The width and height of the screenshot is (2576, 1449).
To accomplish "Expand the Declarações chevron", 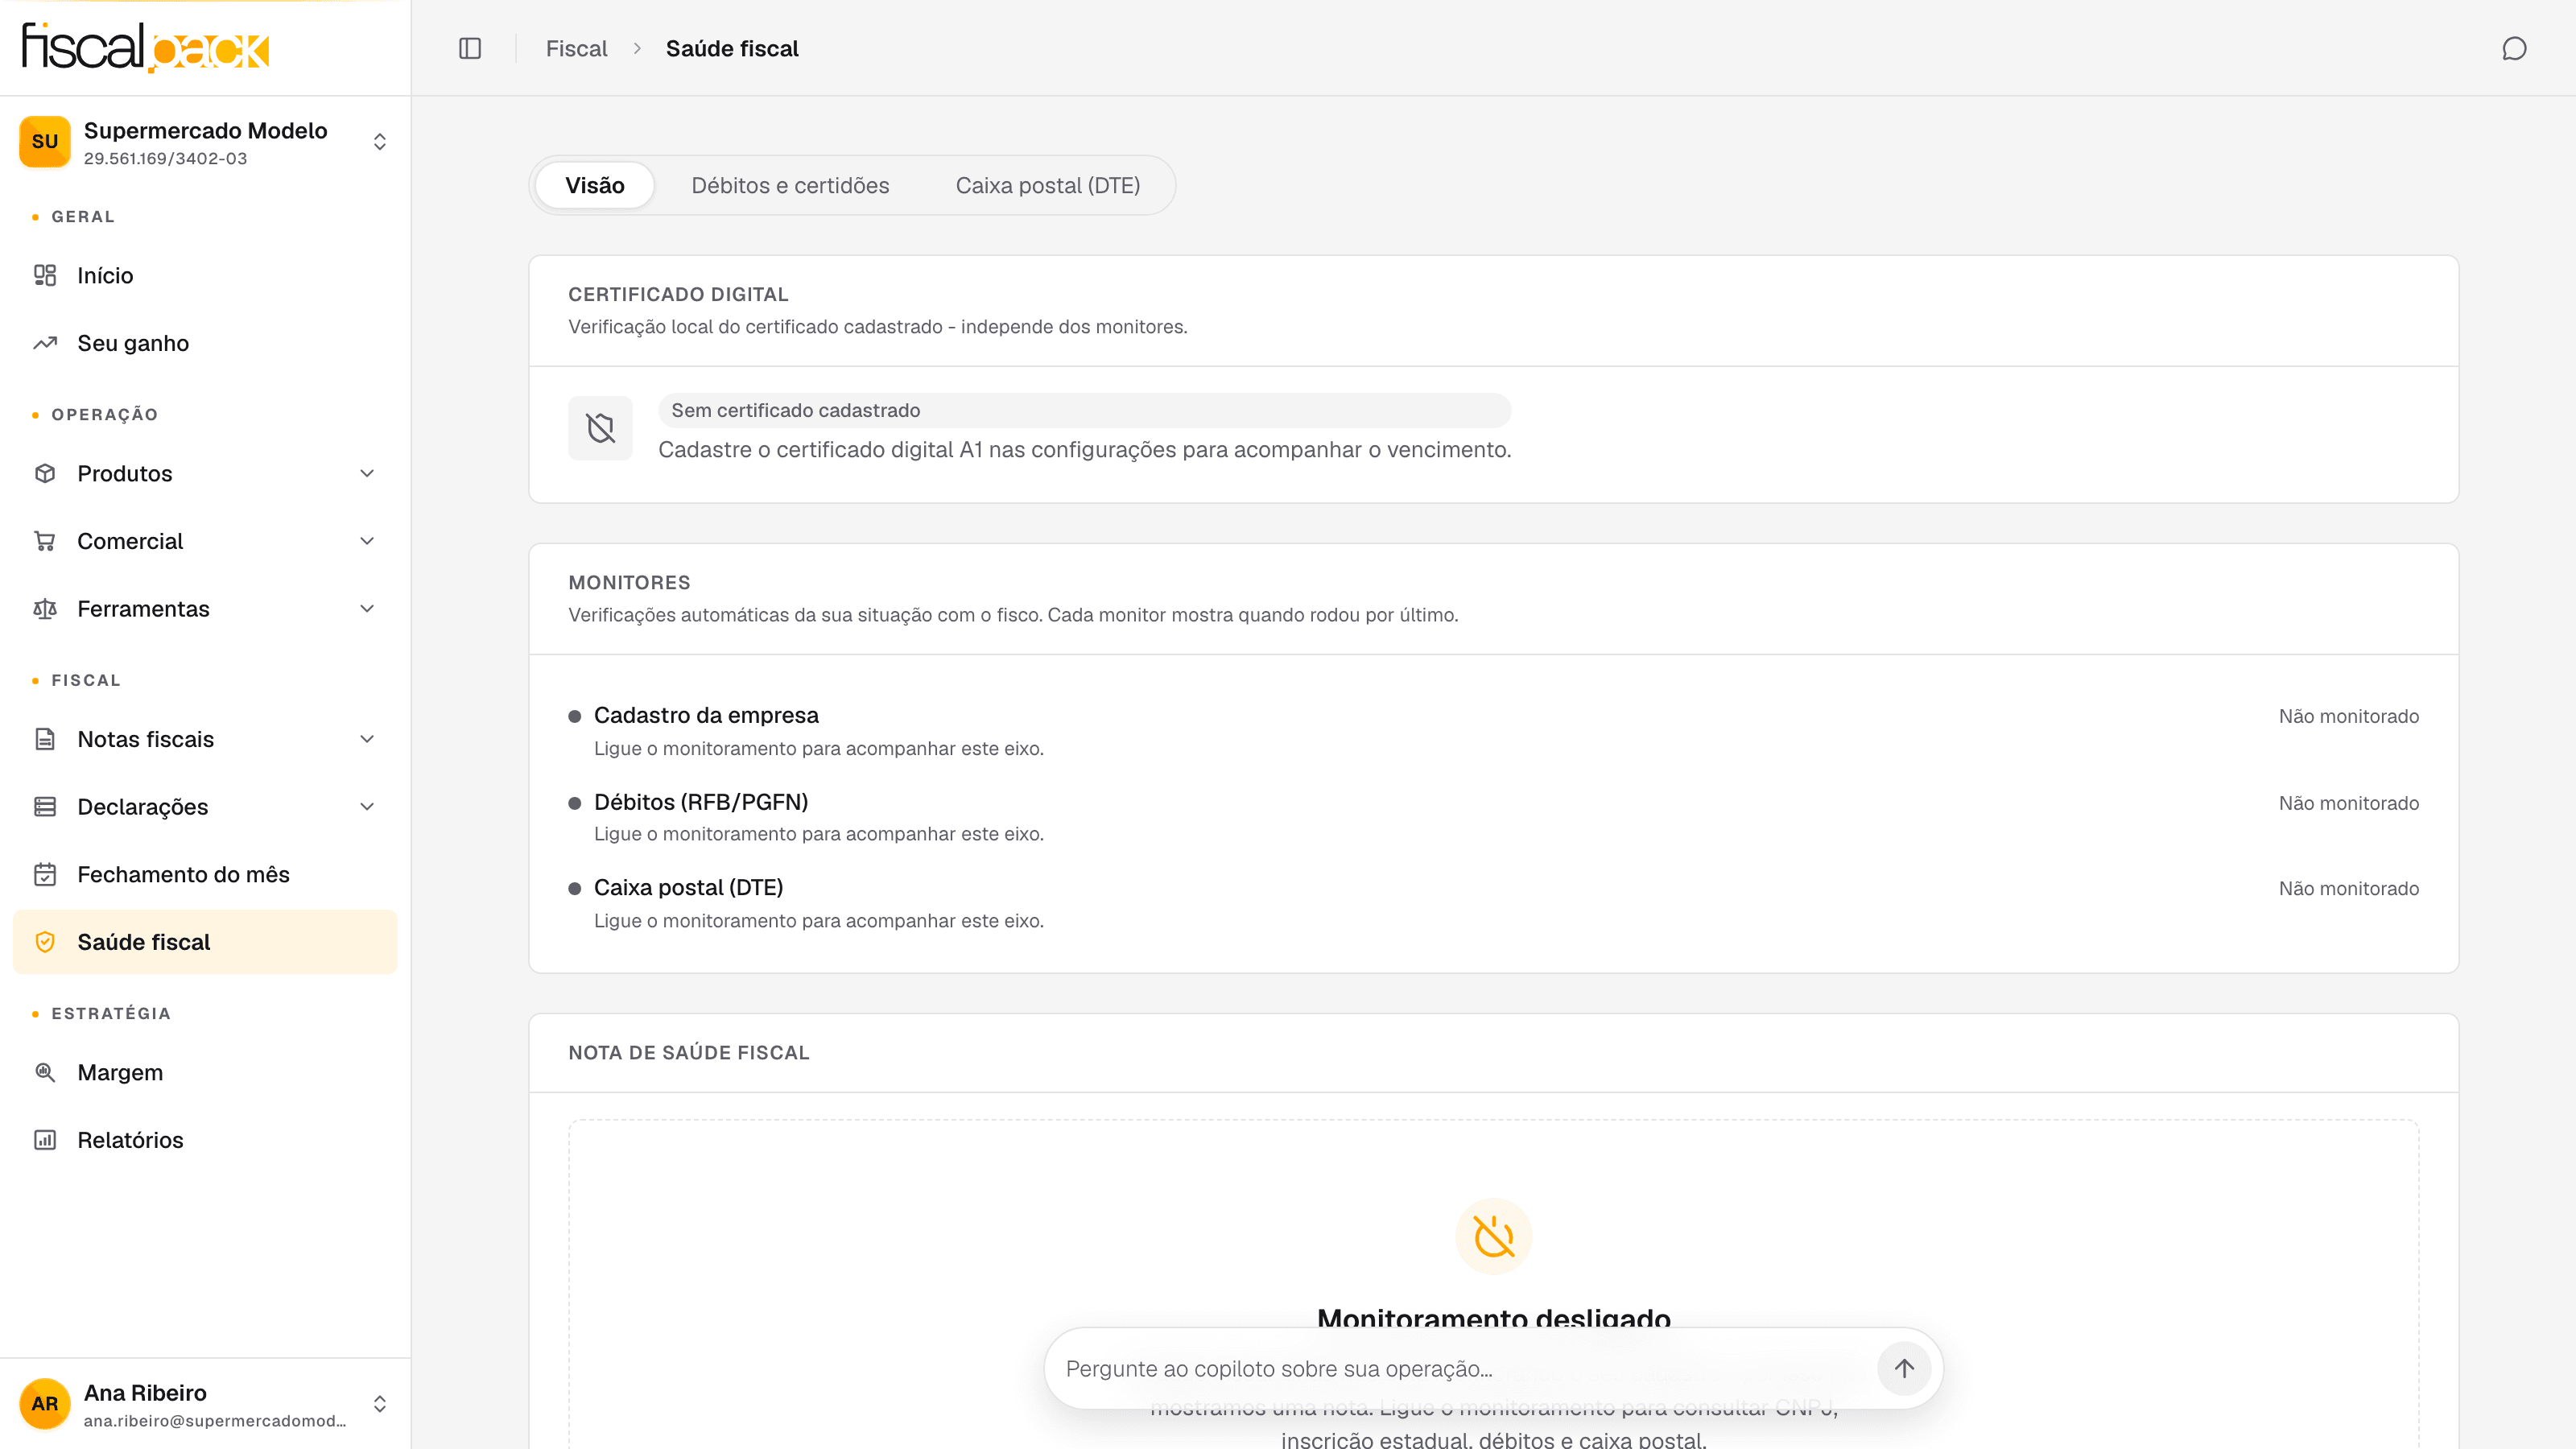I will 367,807.
